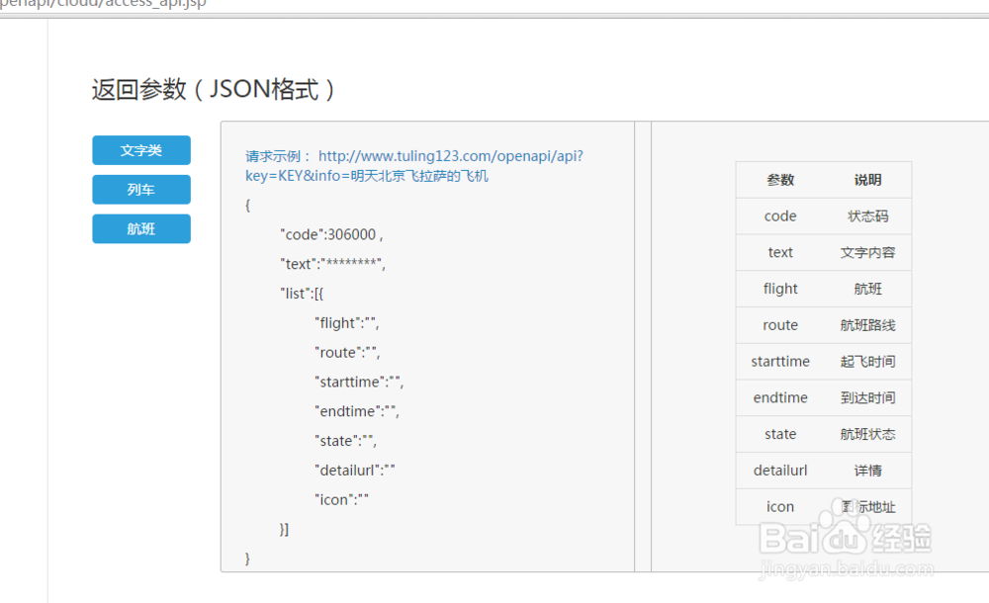989x603 pixels.
Task: Click the state parameter cell
Action: [780, 434]
